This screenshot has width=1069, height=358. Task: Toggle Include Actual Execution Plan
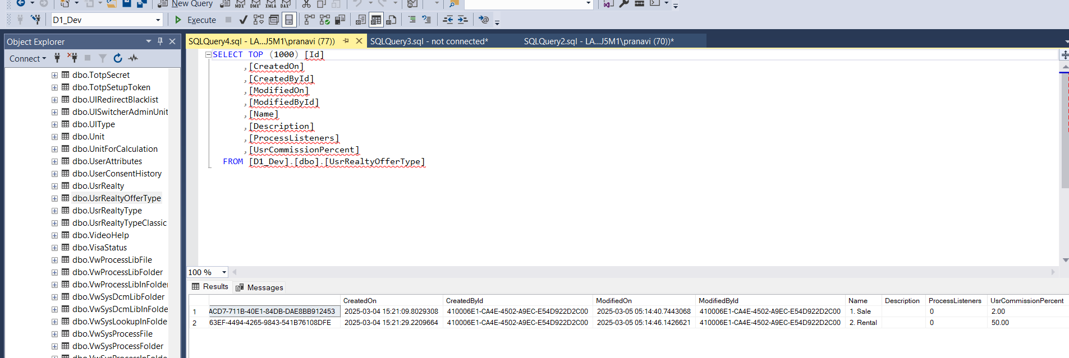[x=310, y=20]
